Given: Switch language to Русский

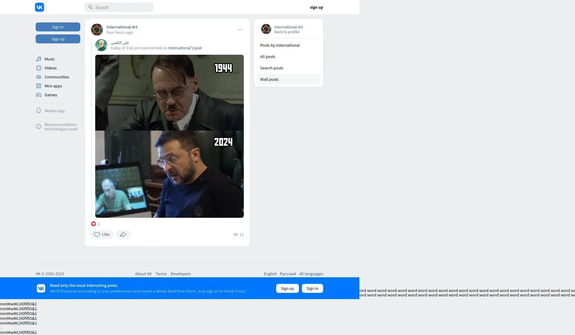Looking at the screenshot, I should tap(288, 274).
